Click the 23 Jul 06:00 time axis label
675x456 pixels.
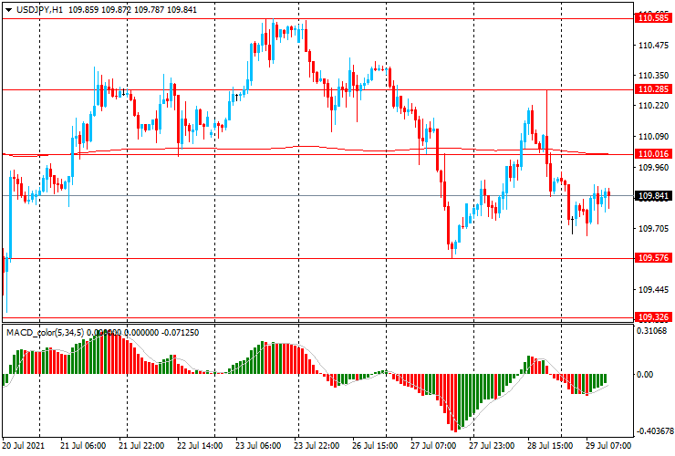click(258, 445)
